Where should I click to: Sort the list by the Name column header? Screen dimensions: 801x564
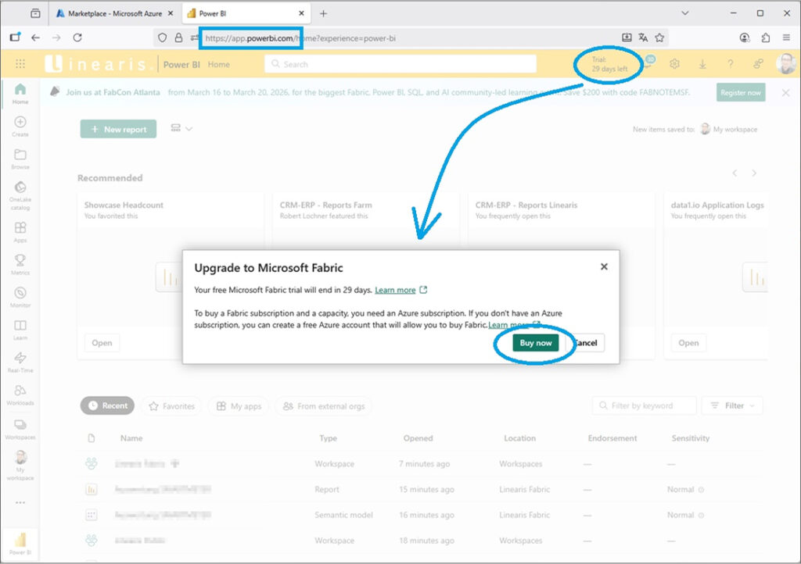coord(131,438)
